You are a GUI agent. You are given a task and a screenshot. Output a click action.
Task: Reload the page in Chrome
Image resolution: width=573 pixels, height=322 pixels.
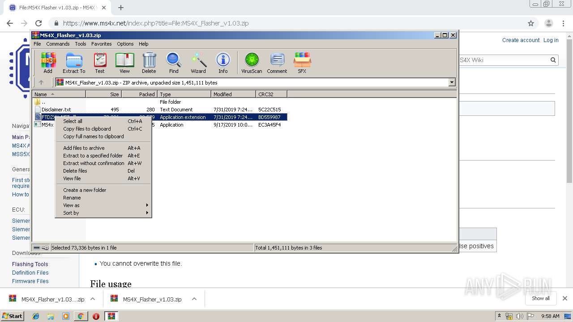[x=38, y=23]
